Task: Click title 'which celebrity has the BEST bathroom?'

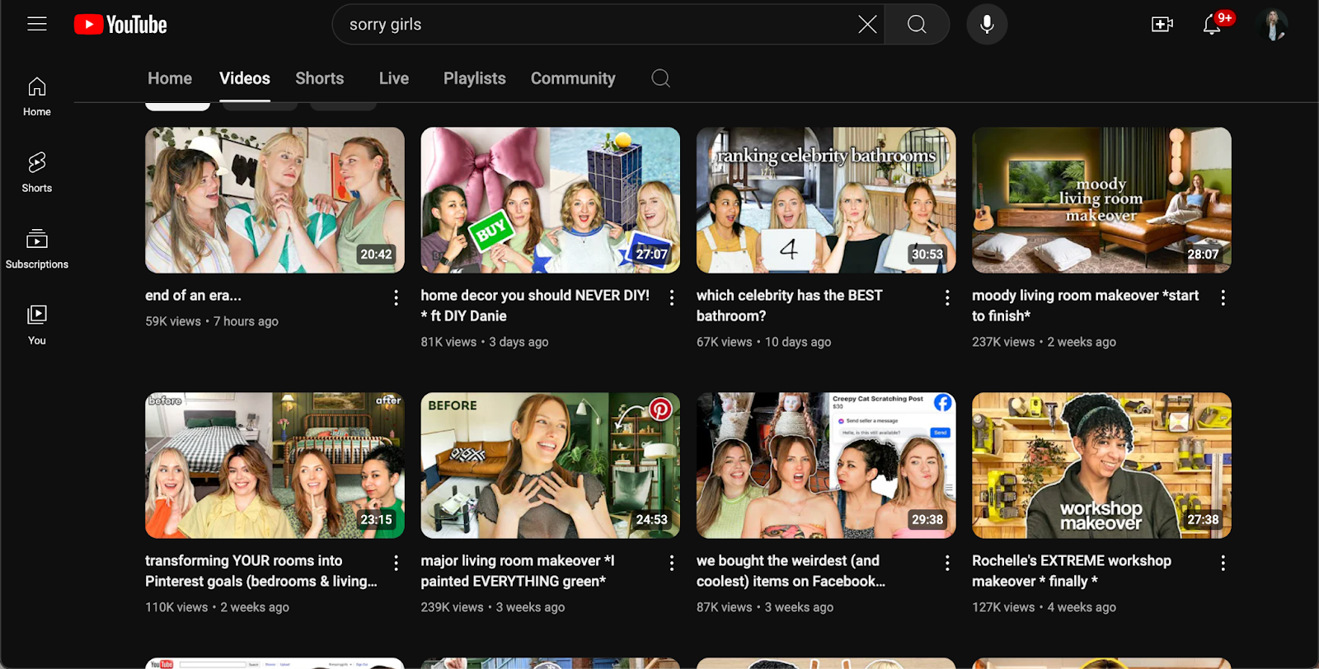Action: 789,306
